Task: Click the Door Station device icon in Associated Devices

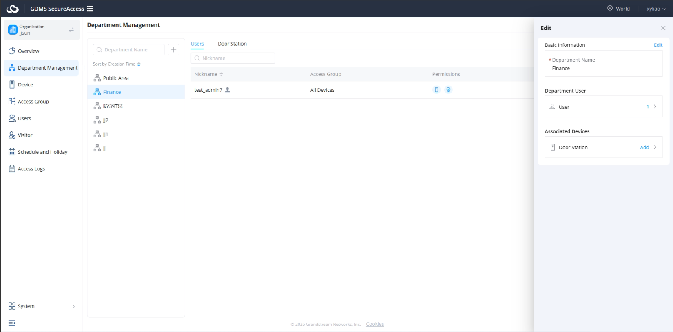Action: (x=553, y=147)
